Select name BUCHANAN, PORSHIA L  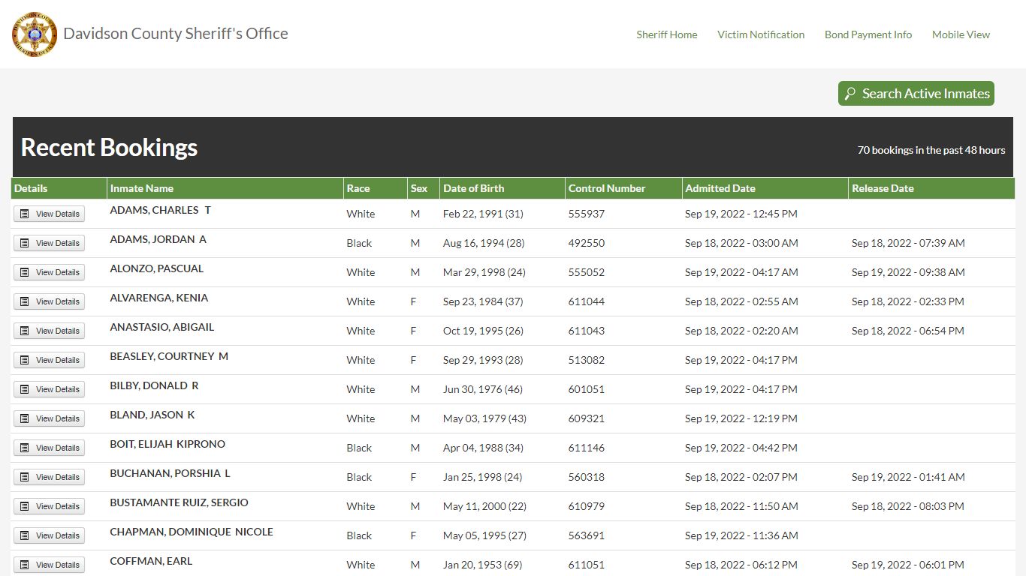click(x=170, y=473)
